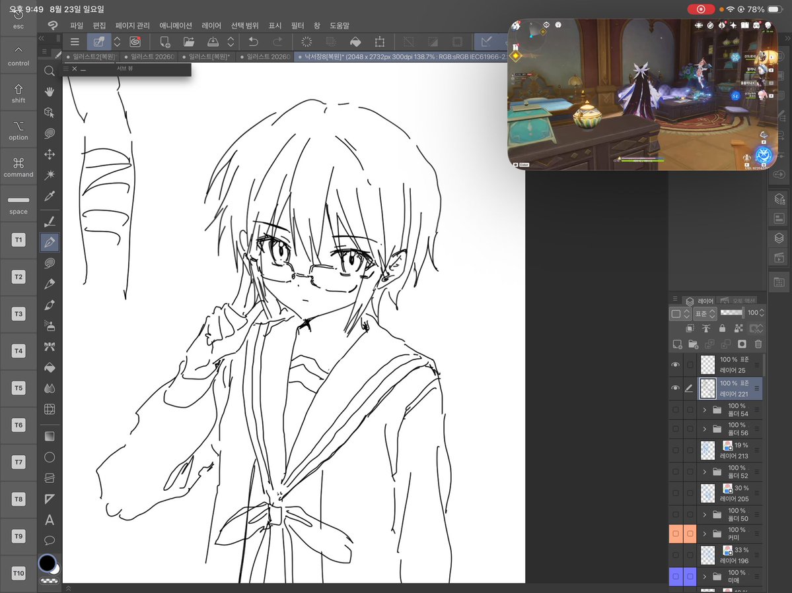Hide layer 레이어 25 using its eye icon
The width and height of the screenshot is (792, 593).
[x=675, y=365]
